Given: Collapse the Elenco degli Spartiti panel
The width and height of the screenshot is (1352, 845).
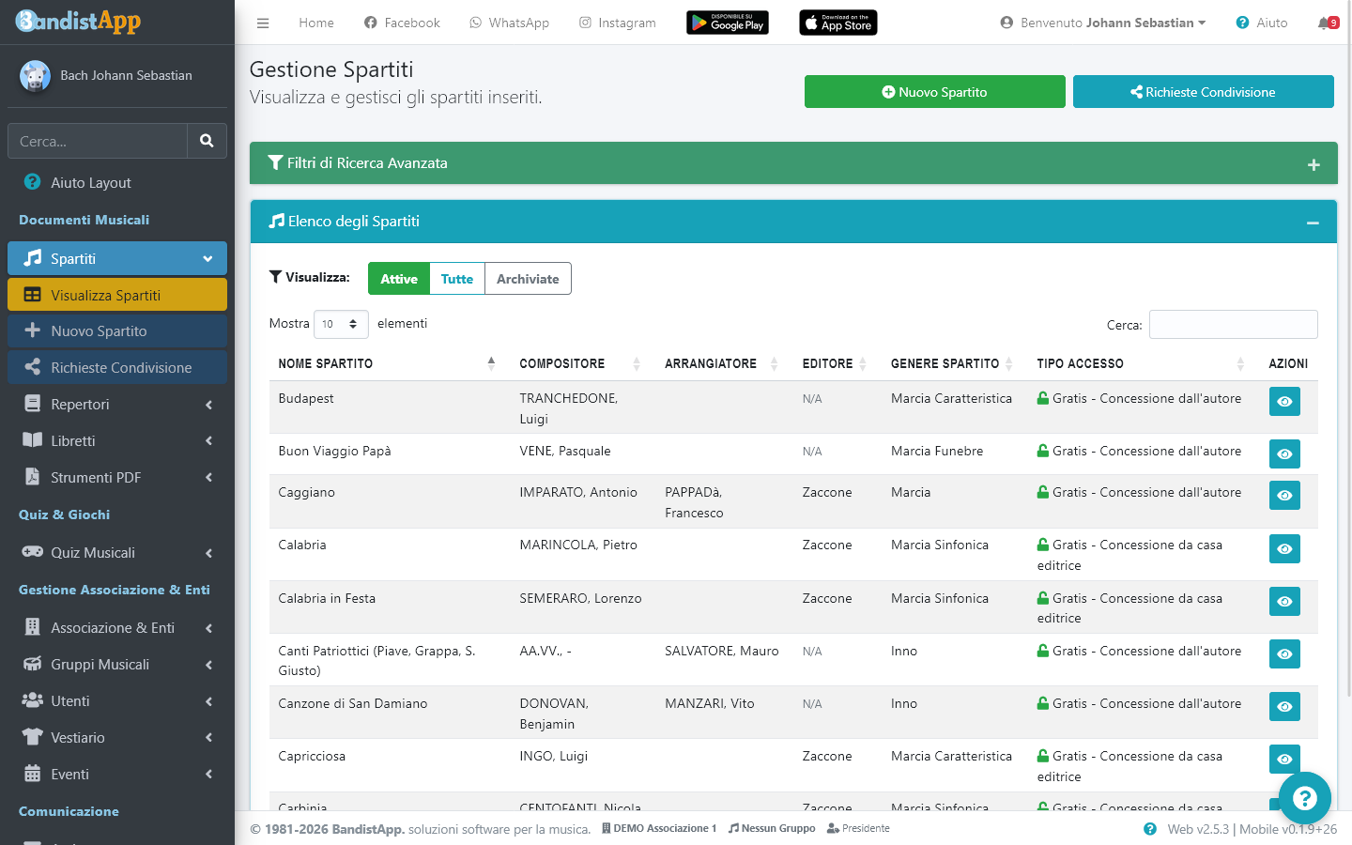Looking at the screenshot, I should (1313, 223).
